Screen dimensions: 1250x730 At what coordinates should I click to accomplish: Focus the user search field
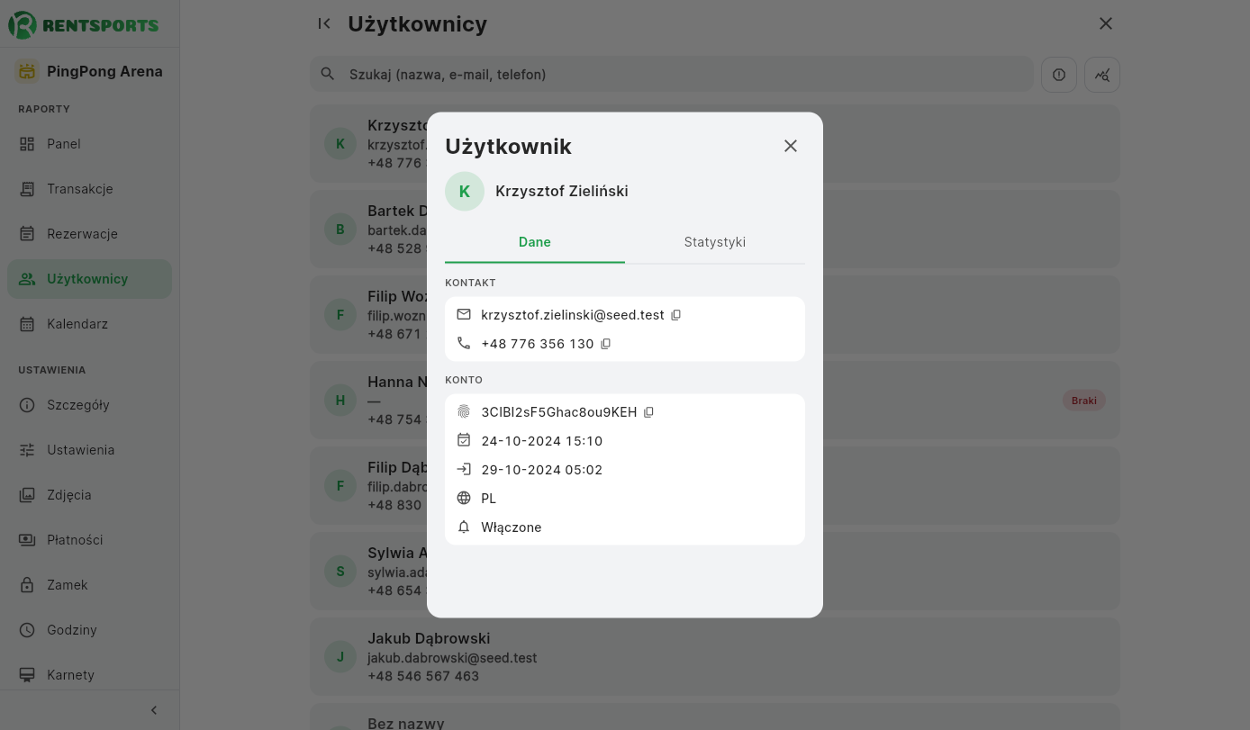point(672,74)
